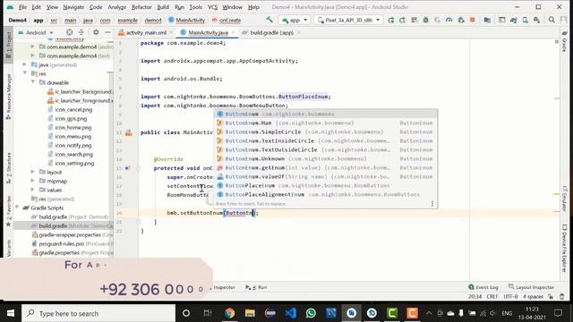The width and height of the screenshot is (573, 322).
Task: Click the Select Opened File target icon
Action: click(x=69, y=32)
